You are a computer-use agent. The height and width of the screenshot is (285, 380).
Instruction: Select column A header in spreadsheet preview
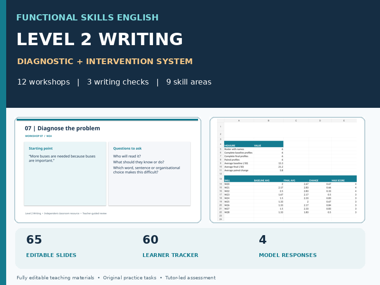pyautogui.click(x=239, y=121)
